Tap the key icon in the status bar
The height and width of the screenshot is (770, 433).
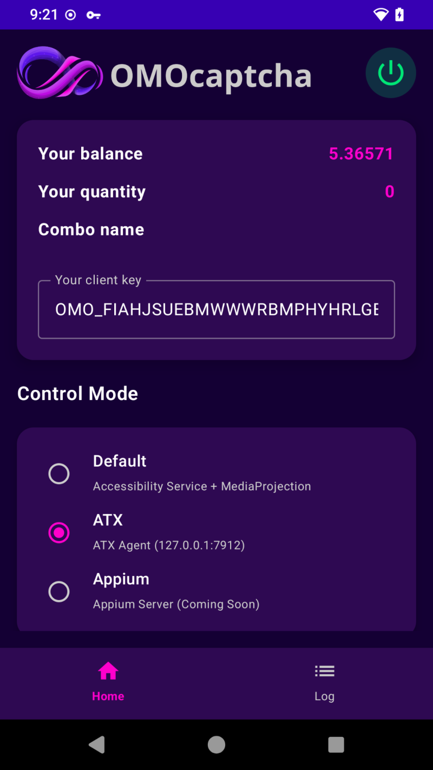pyautogui.click(x=93, y=15)
